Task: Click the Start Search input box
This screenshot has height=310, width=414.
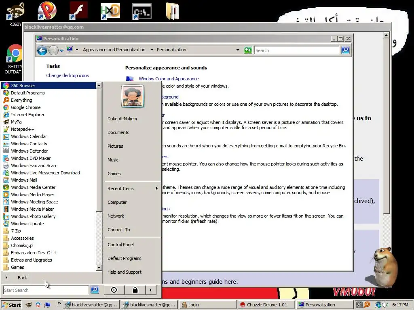Action: [46, 290]
